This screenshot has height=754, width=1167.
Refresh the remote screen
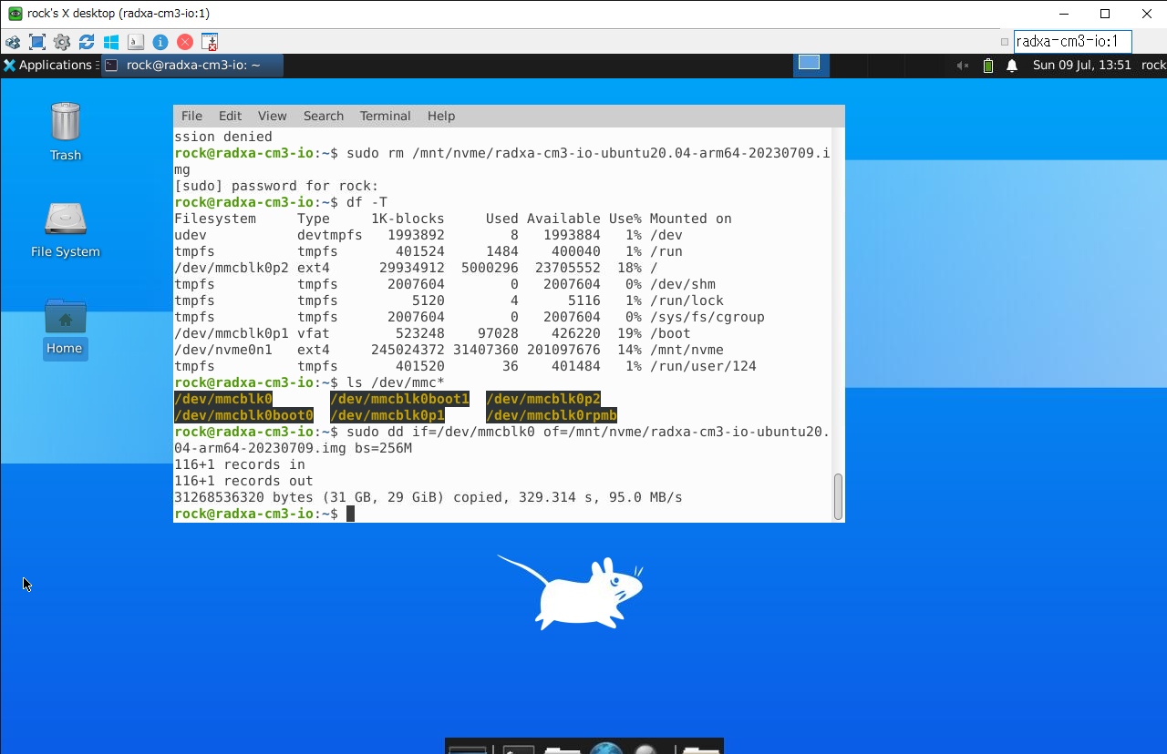click(87, 42)
